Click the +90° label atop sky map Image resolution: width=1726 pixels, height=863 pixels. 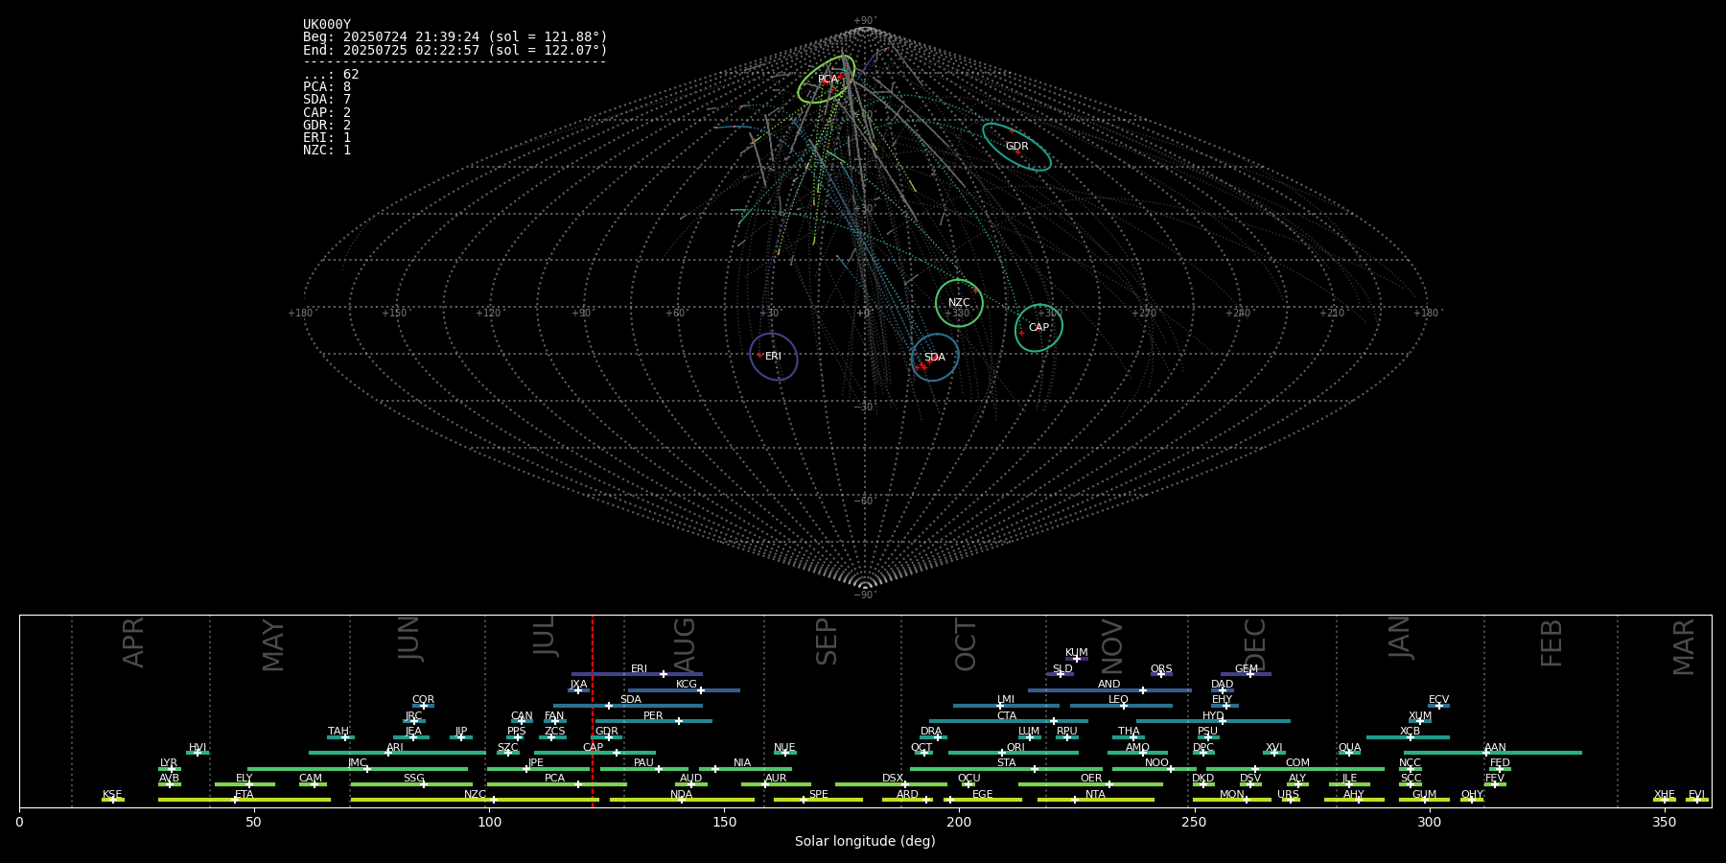click(x=865, y=21)
